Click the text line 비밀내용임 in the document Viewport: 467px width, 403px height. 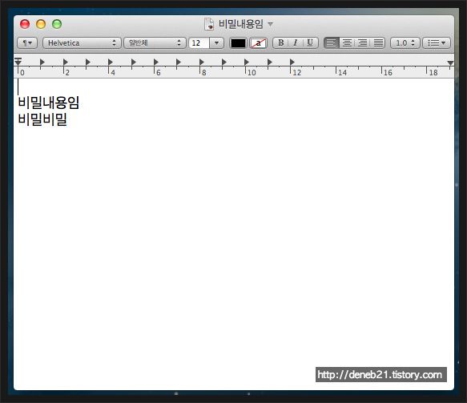(49, 103)
